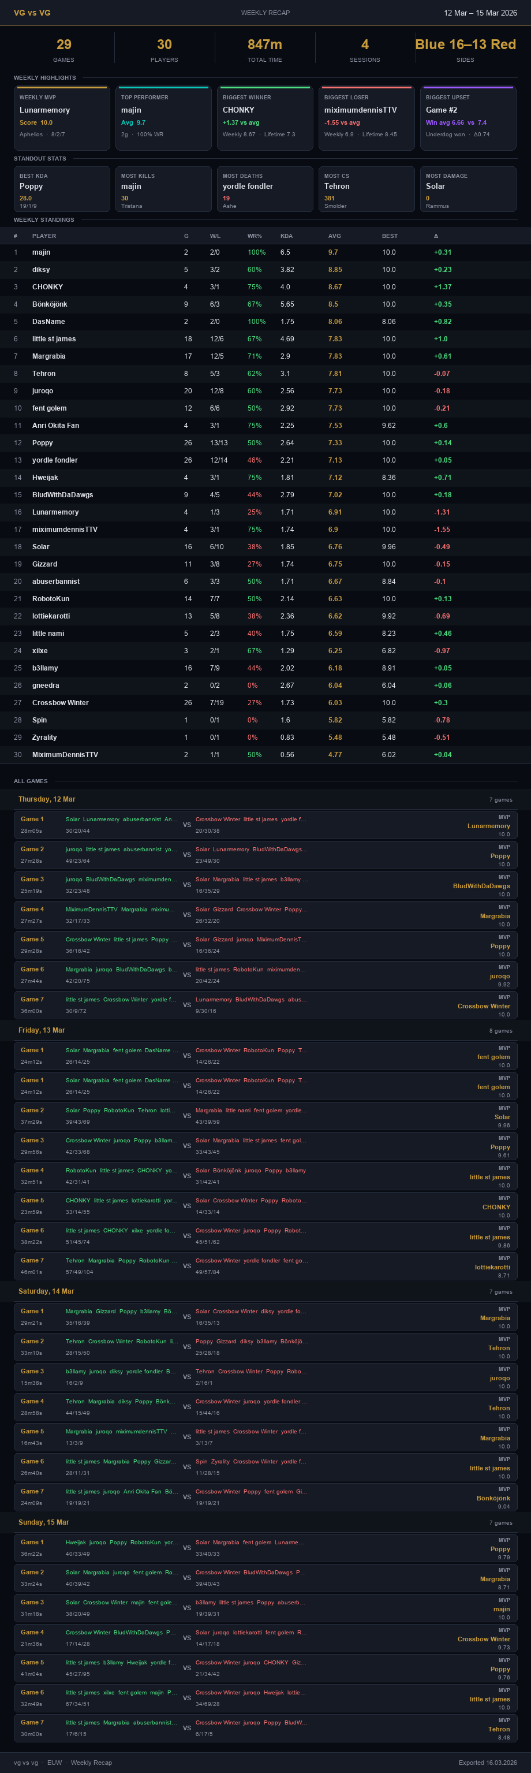Click the Most Kills majin Tristana card
This screenshot has height=1773, width=531.
(x=164, y=189)
